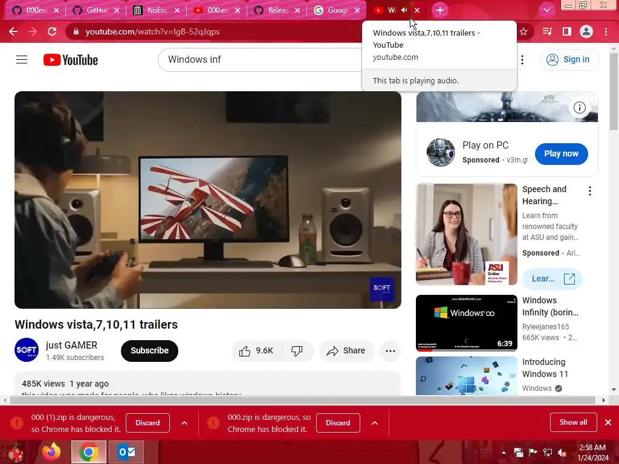Dislike the Windows trailers video
Screen dimensions: 619x464
pyautogui.click(x=297, y=351)
